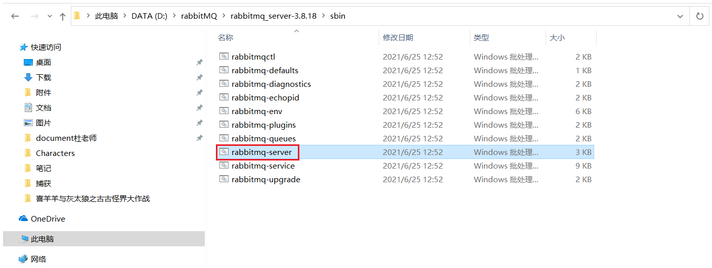Select rabbitmq-plugins file icon
Viewport: 712px width, 268px height.
[x=224, y=125]
